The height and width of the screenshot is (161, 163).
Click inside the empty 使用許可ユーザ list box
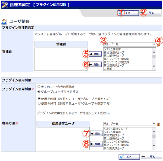click(x=63, y=139)
